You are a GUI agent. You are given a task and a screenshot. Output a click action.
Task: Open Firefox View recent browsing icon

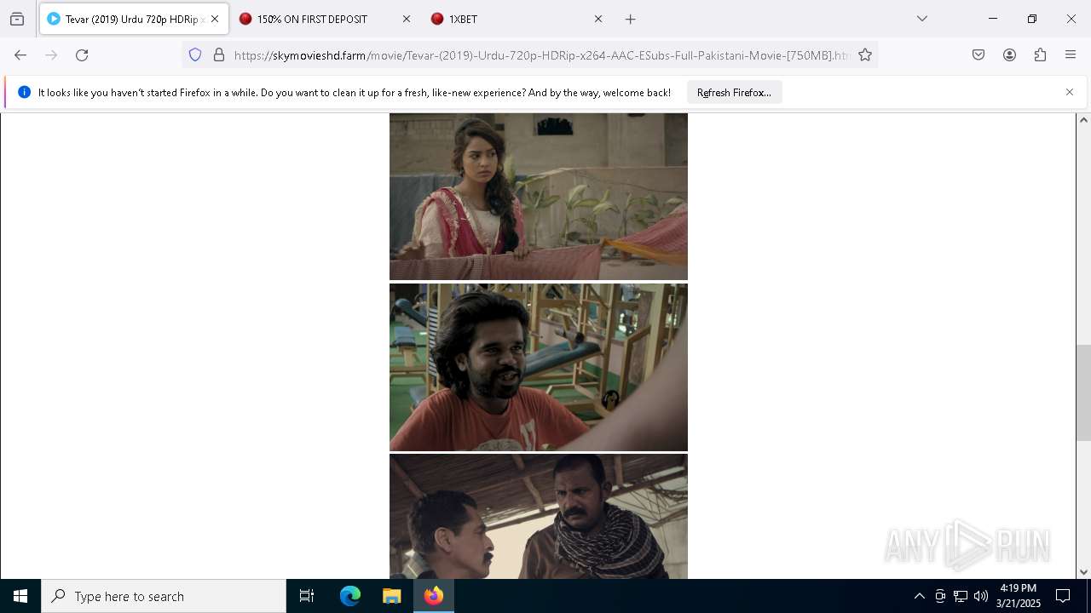17,19
